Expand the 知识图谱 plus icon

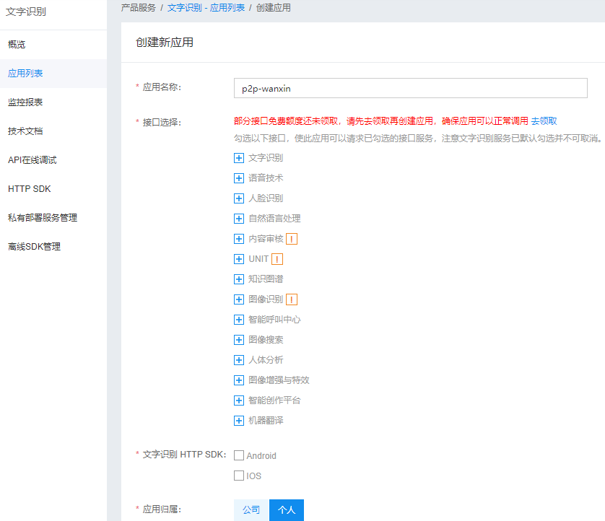pos(239,279)
